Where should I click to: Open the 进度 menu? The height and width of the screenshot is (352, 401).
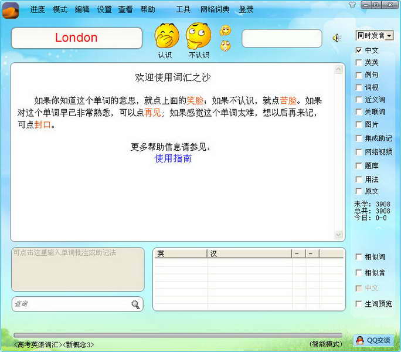coord(38,9)
